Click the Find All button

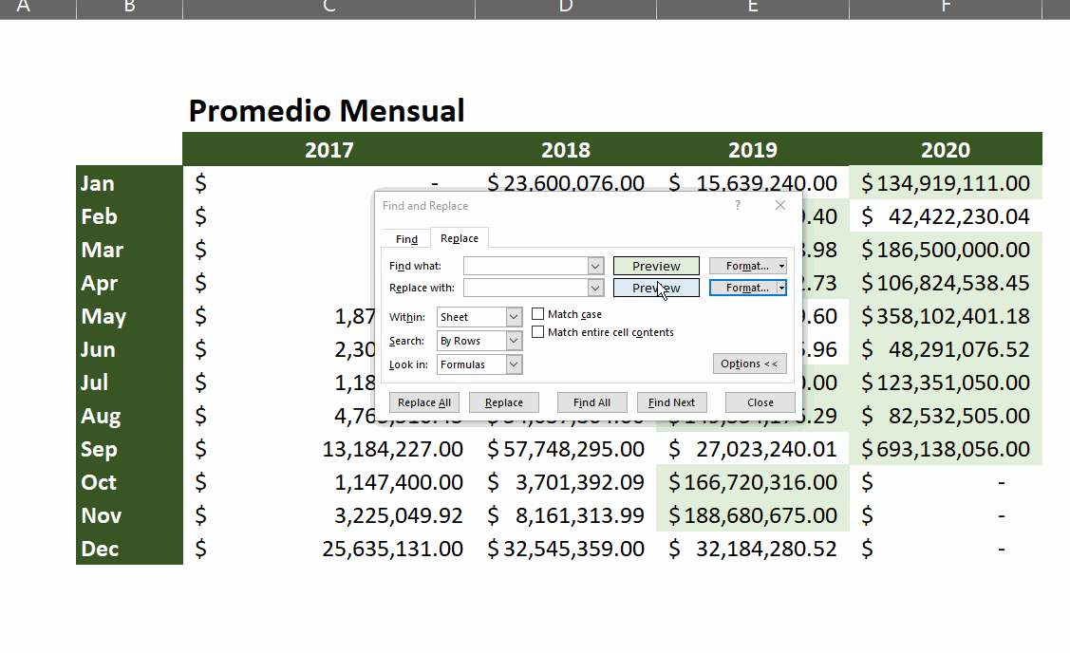click(591, 402)
